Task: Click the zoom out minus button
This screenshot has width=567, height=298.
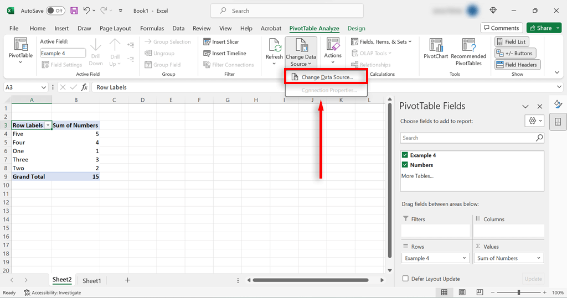Action: coord(492,292)
